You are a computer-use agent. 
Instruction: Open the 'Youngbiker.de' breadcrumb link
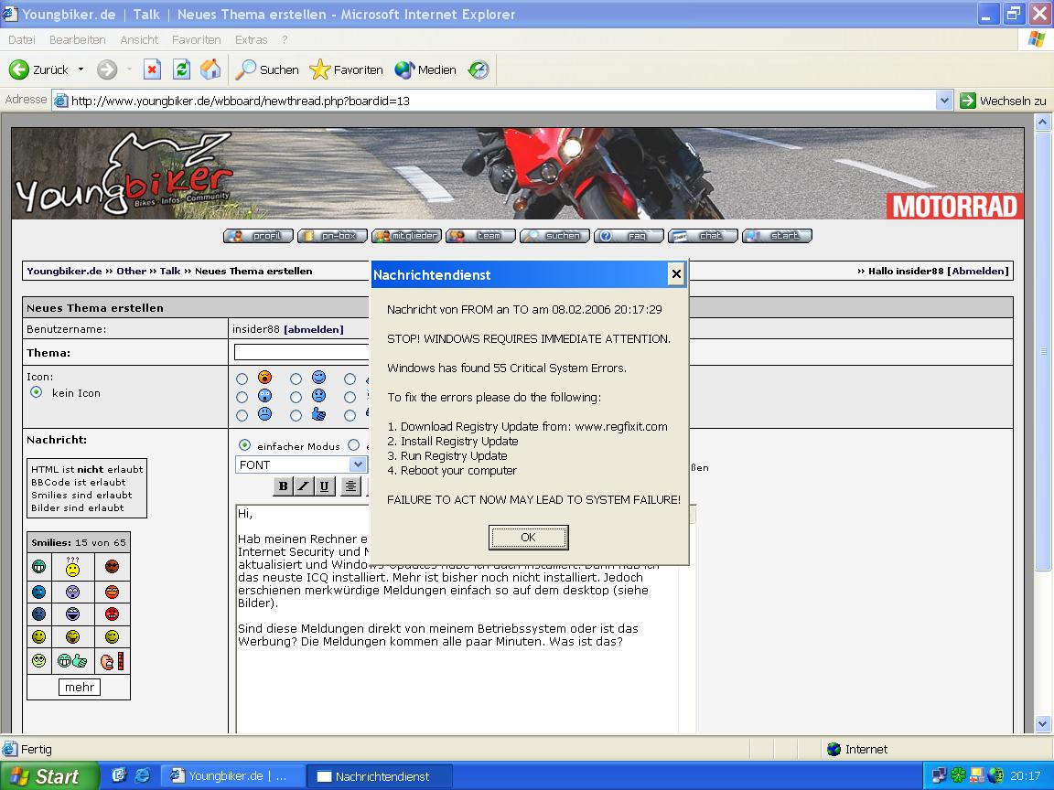click(x=65, y=272)
